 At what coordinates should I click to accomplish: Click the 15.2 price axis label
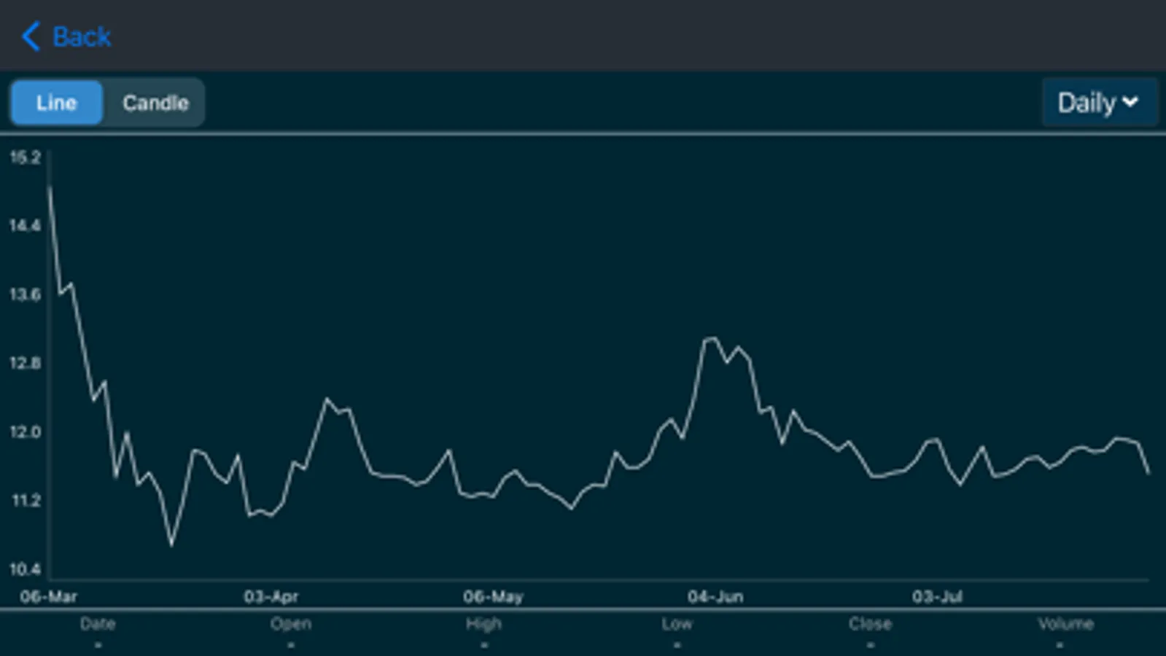25,157
